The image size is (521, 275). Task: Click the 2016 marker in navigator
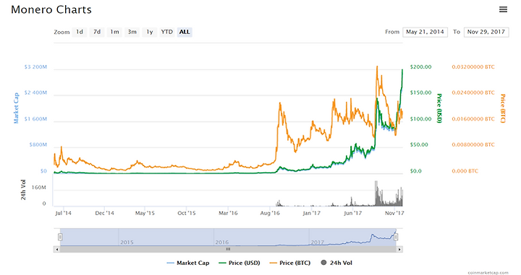click(x=221, y=242)
